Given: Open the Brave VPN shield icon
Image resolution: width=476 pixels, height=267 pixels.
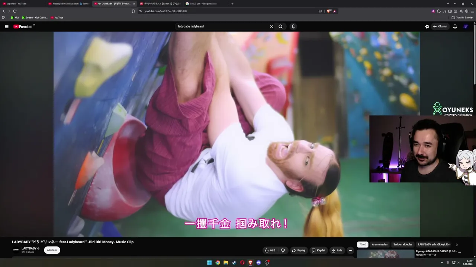Looking at the screenshot, I should point(467,11).
